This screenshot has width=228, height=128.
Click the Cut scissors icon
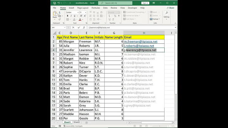(60, 13)
